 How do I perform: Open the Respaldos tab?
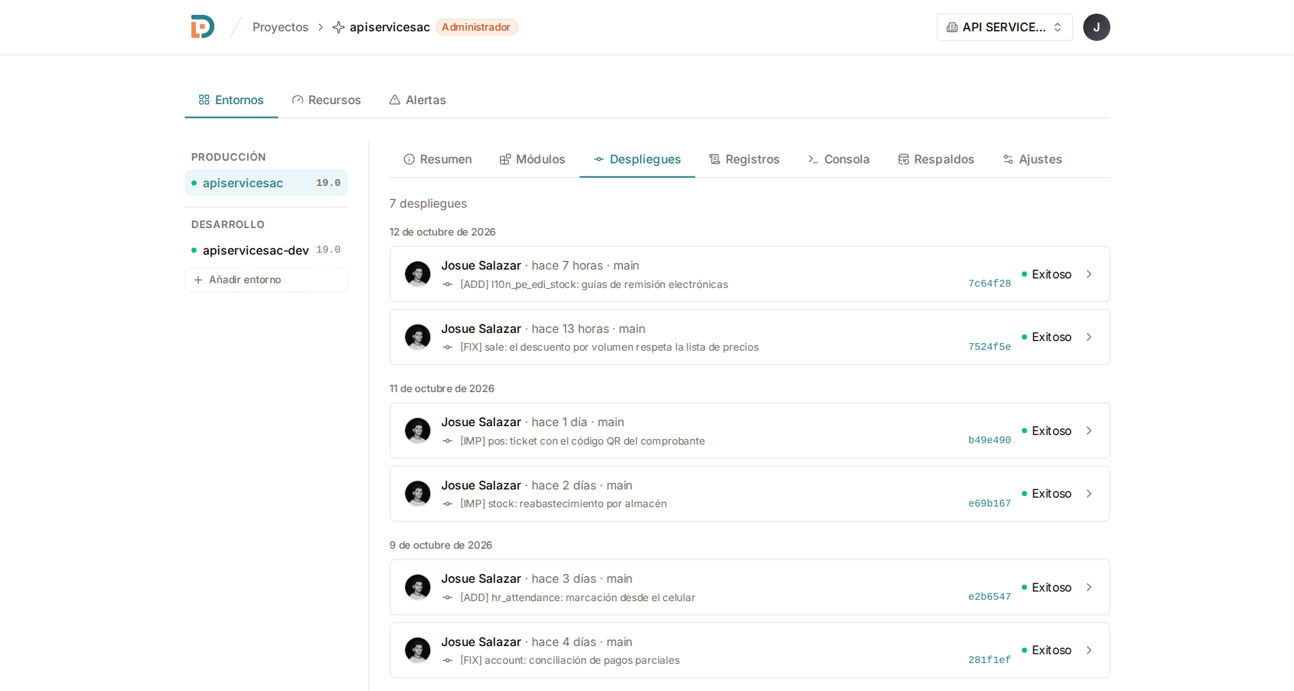(x=936, y=159)
